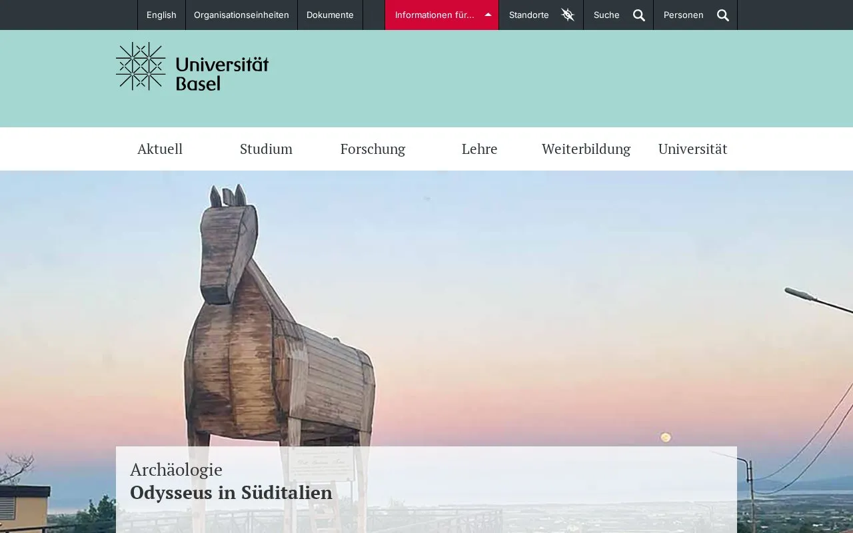Viewport: 853px width, 533px height.
Task: Open the Lehre menu
Action: coord(479,149)
